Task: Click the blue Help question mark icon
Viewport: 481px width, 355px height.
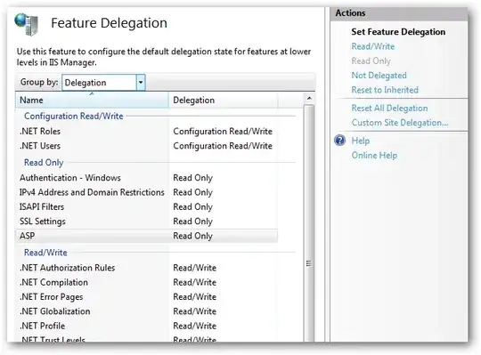Action: pyautogui.click(x=340, y=141)
